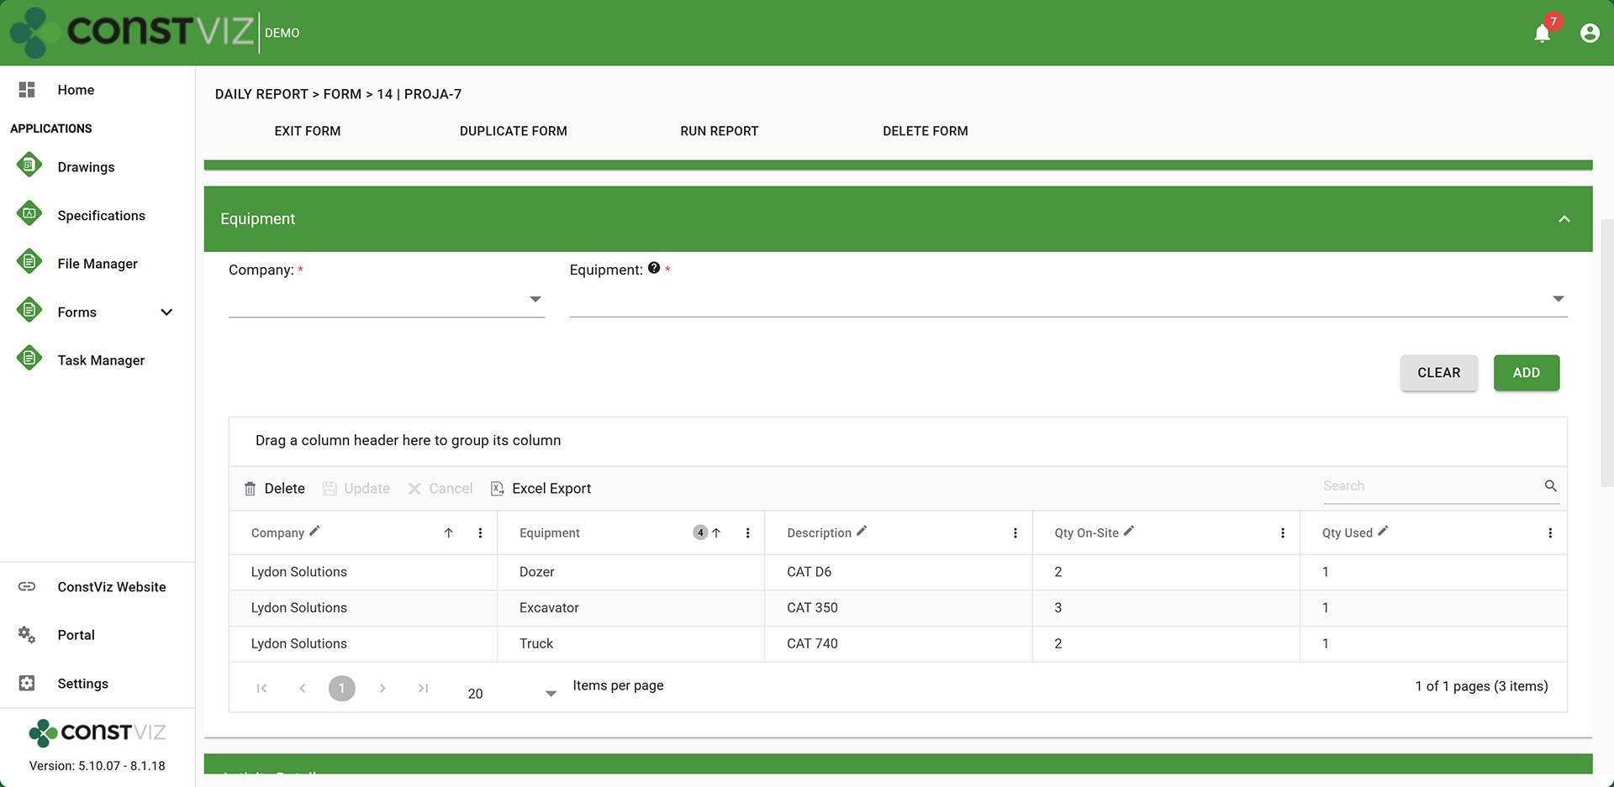Open the Qty Used column options menu
1614x787 pixels.
click(1550, 533)
